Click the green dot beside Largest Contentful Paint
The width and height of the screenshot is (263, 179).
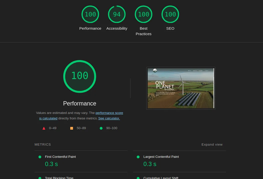tap(138, 157)
